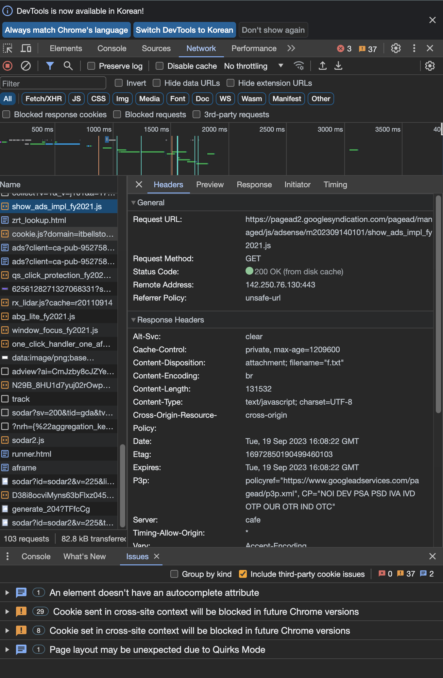Click Switch DevTools to Korean button
The height and width of the screenshot is (678, 443).
coord(184,30)
